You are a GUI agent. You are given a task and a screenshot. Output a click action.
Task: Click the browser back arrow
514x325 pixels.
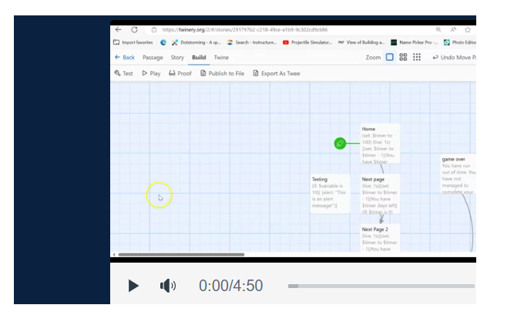click(x=118, y=29)
